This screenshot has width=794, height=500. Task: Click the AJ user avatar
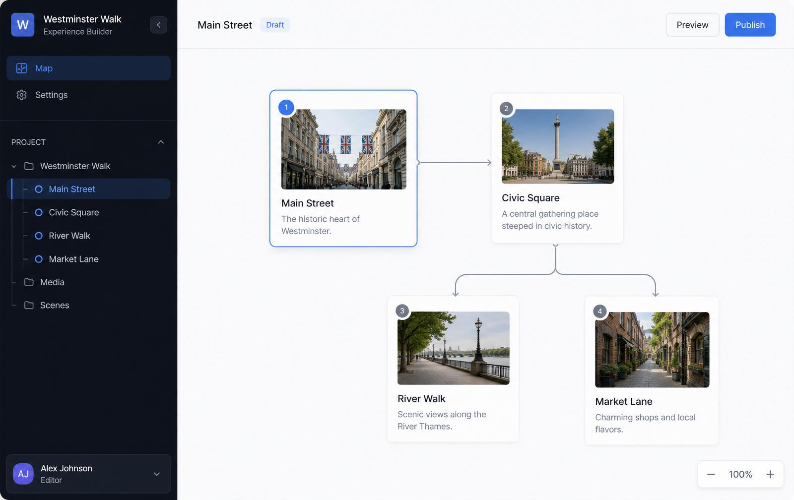click(23, 474)
